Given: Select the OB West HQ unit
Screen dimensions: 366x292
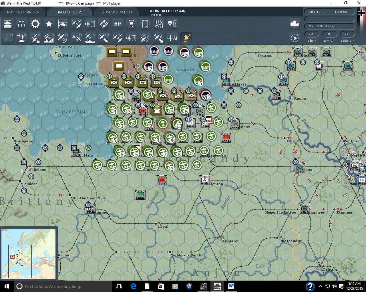Looking at the screenshot, I should 355,166.
